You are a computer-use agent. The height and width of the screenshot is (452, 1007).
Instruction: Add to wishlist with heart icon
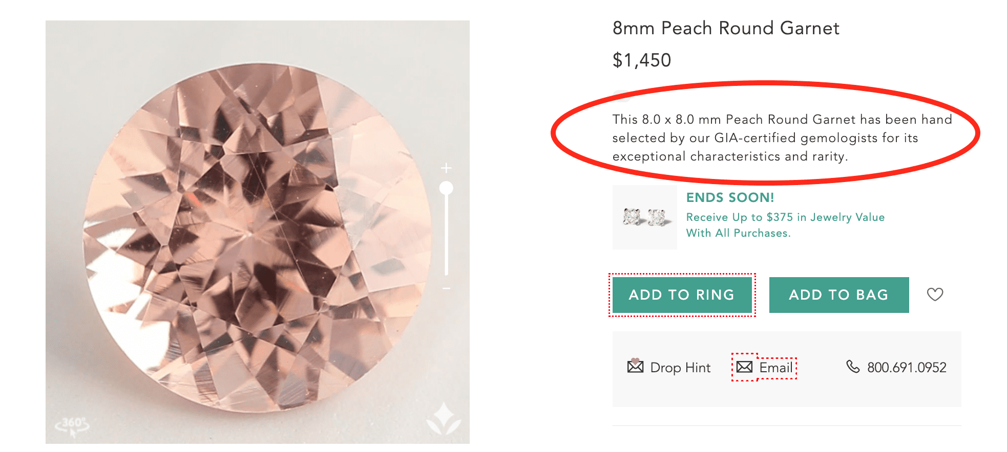[935, 295]
